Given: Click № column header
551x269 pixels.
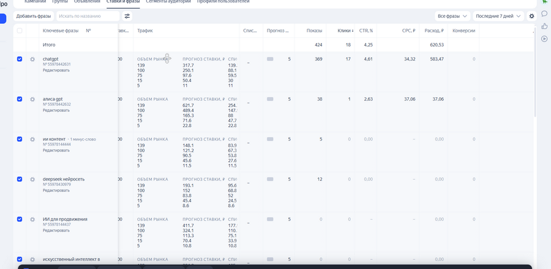Looking at the screenshot, I should (89, 31).
